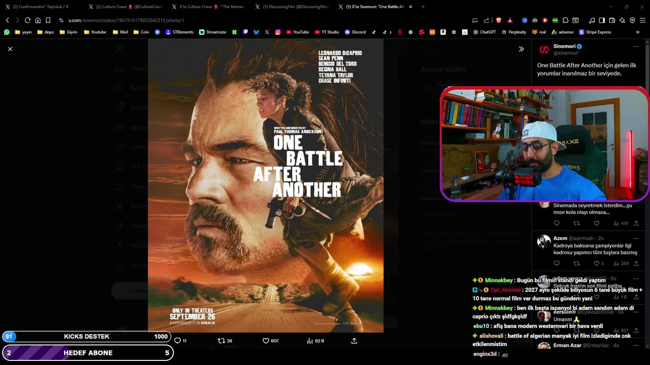View analytics showing 62 B views

(x=315, y=341)
